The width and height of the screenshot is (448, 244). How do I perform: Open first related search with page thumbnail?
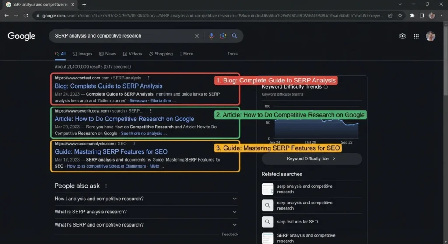coord(311,189)
